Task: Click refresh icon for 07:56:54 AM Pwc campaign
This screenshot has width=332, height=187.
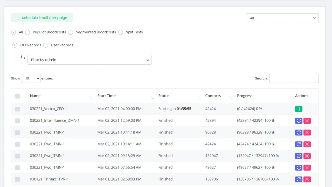Action: [x=299, y=168]
